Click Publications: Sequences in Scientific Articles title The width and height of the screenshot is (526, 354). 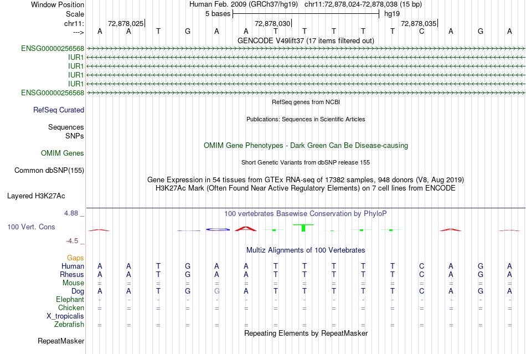point(306,119)
